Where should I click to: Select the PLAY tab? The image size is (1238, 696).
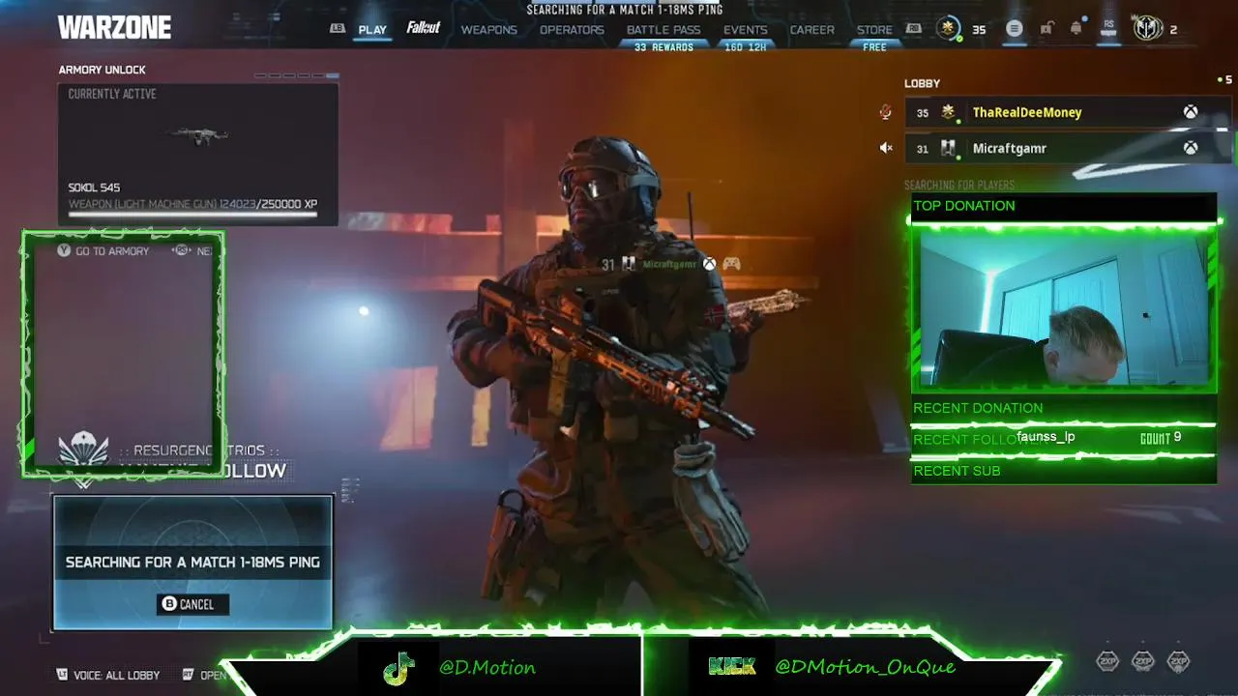click(372, 30)
